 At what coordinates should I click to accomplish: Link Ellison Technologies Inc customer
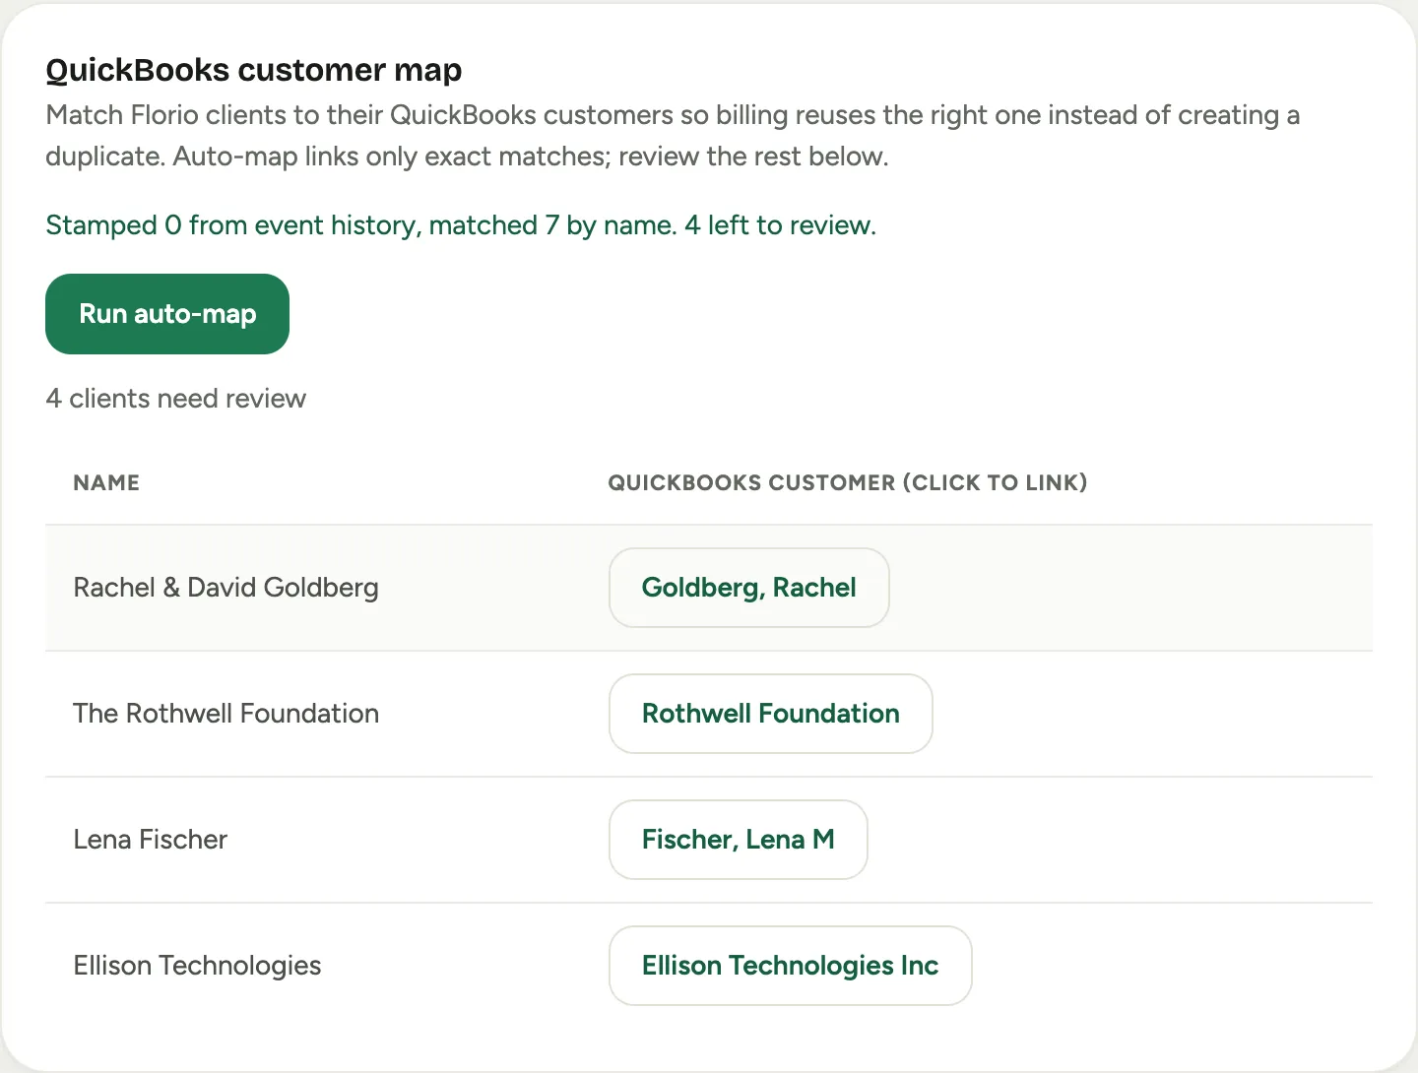pyautogui.click(x=791, y=966)
